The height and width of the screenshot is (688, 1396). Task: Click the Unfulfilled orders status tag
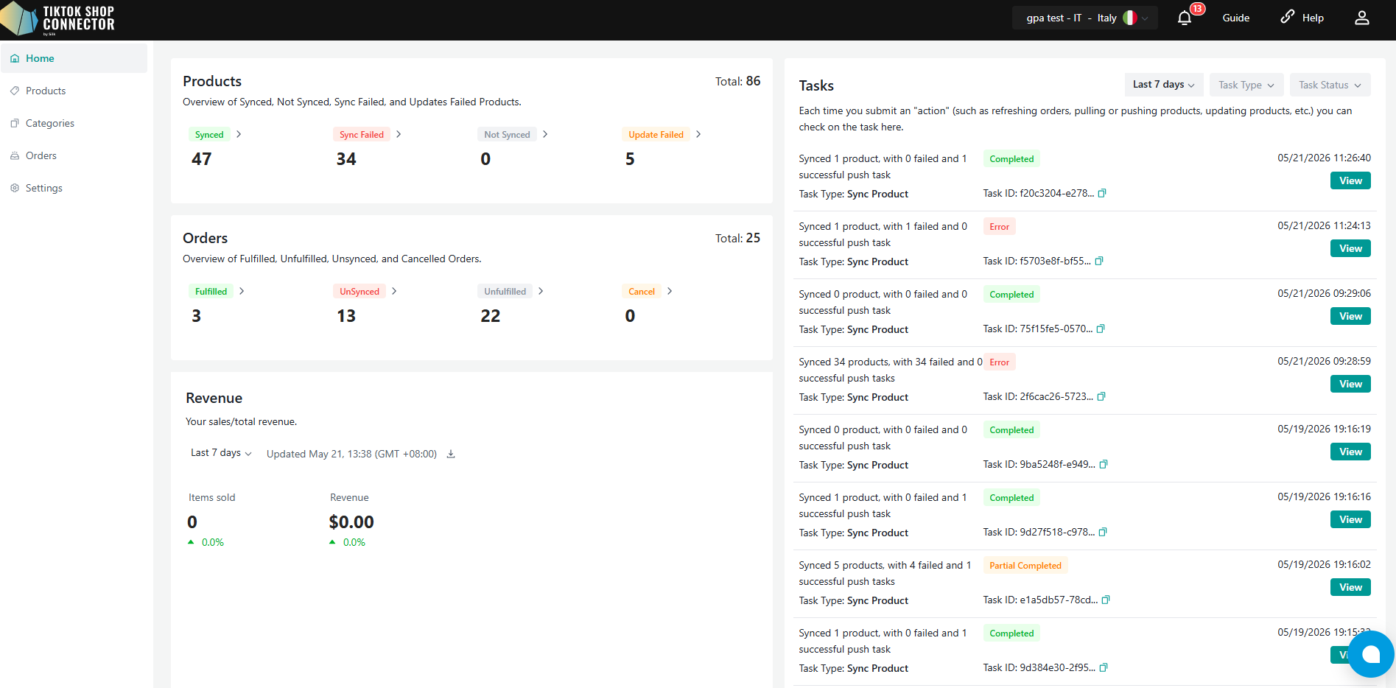[505, 291]
